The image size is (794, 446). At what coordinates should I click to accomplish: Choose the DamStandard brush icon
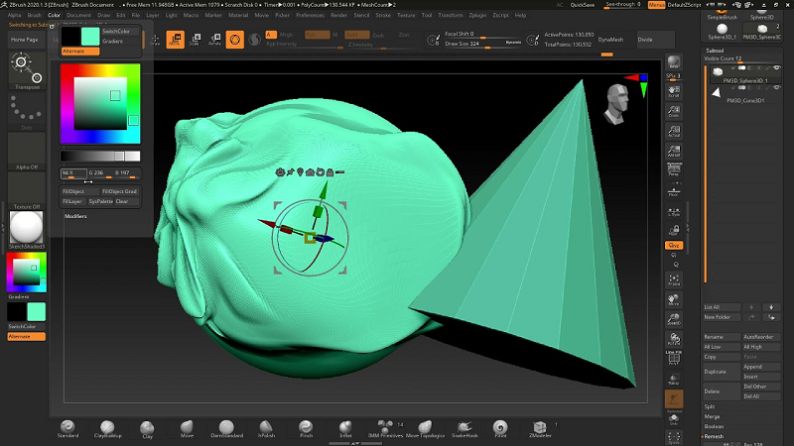(x=224, y=425)
